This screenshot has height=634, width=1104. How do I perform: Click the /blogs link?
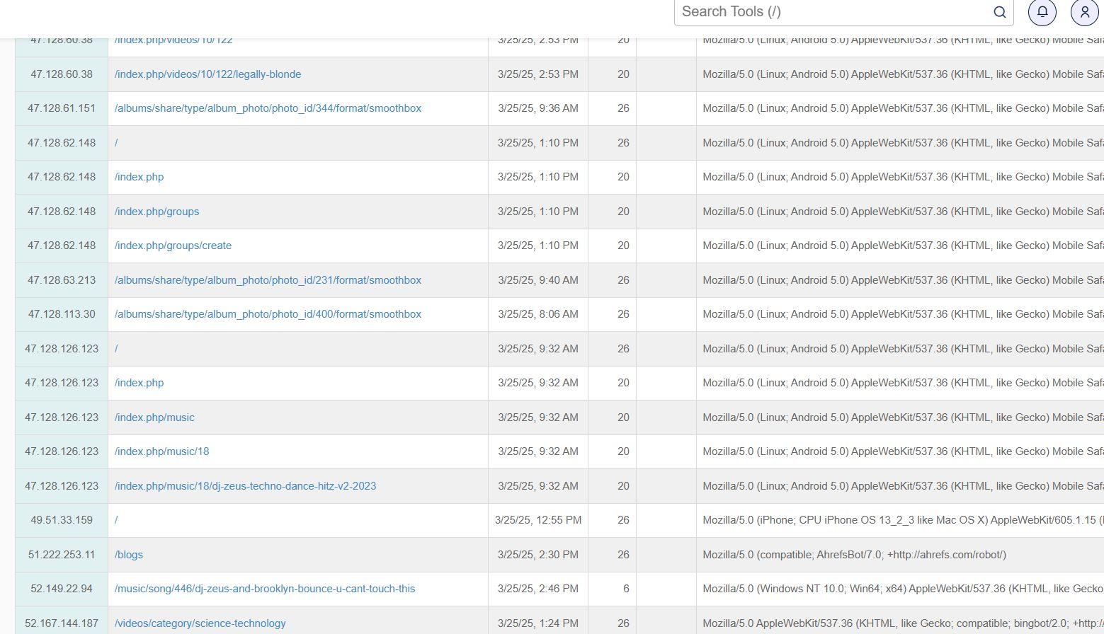pos(129,555)
